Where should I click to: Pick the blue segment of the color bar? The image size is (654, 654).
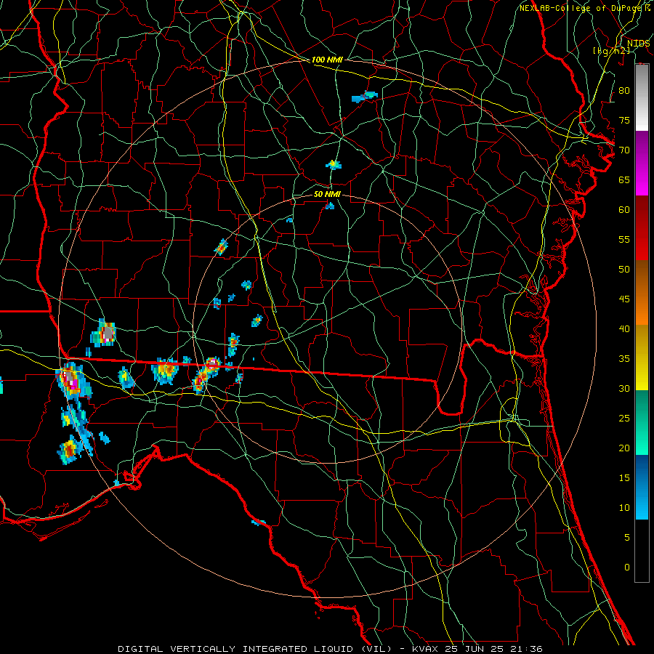point(642,487)
